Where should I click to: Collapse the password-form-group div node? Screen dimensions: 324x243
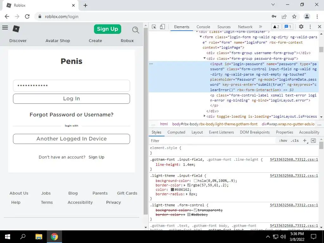pyautogui.click(x=204, y=58)
